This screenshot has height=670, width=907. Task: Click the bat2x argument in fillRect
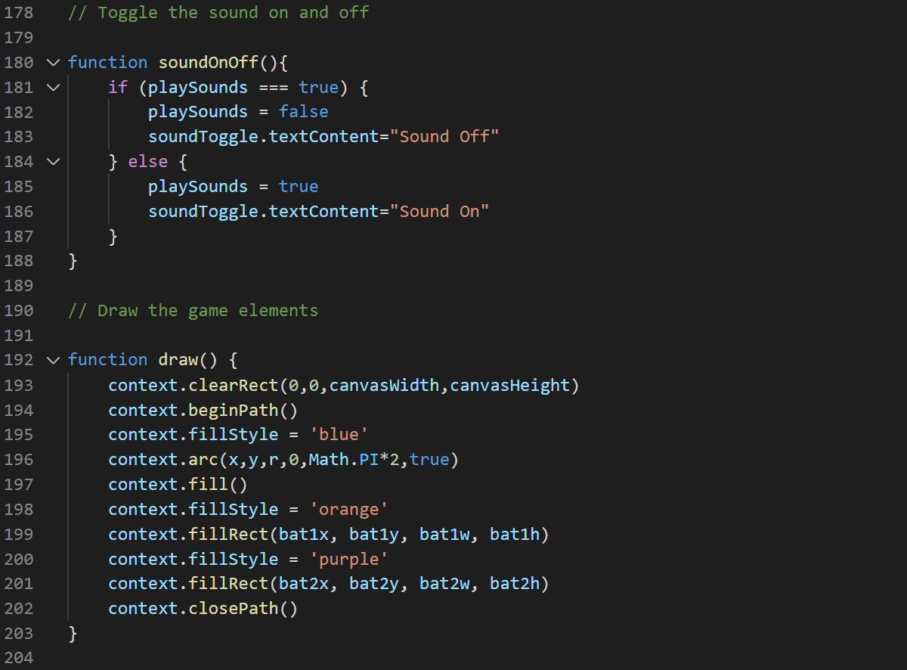(x=308, y=583)
